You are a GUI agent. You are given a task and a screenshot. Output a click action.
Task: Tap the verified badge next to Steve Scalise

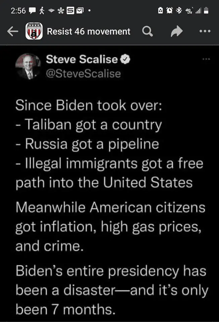click(125, 60)
